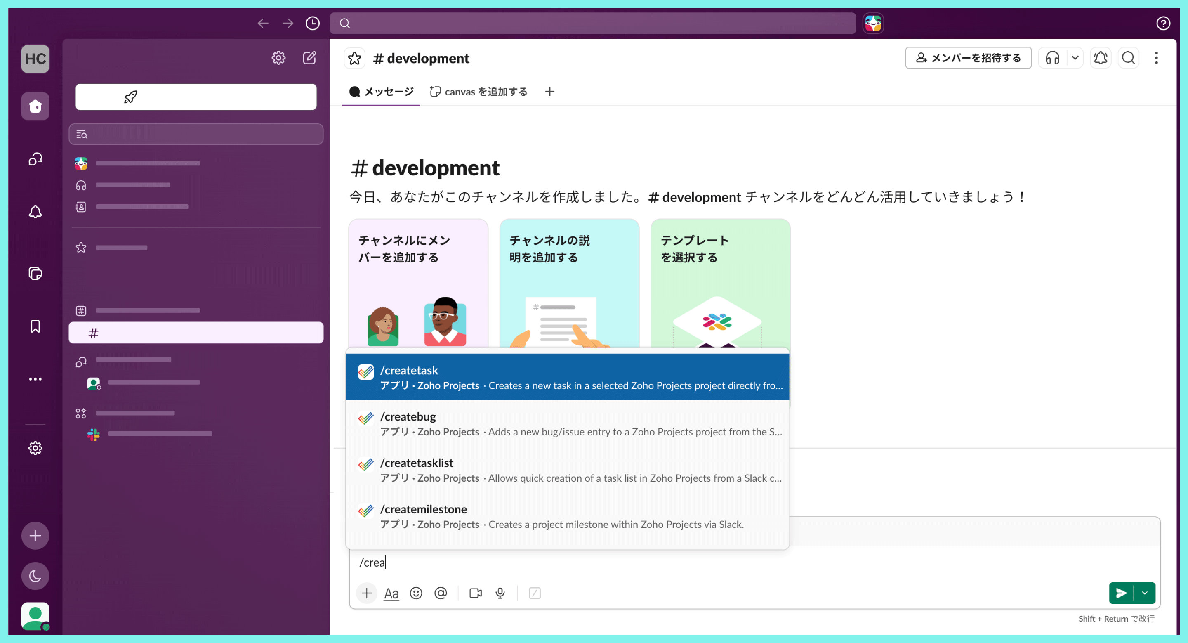Open emoji picker smiley icon
Viewport: 1188px width, 643px height.
click(416, 593)
